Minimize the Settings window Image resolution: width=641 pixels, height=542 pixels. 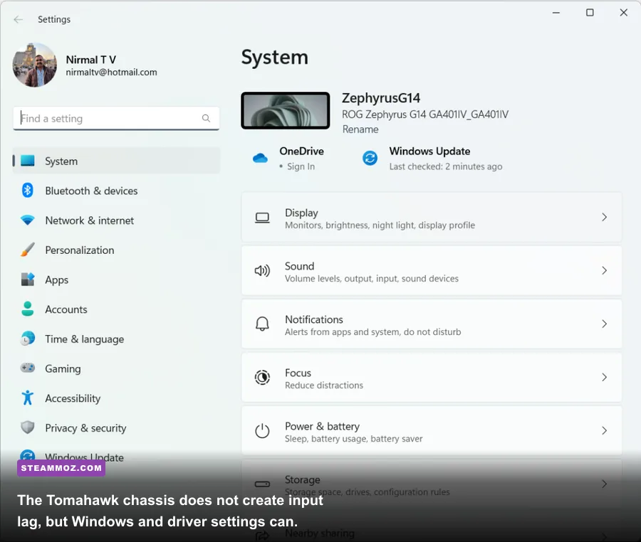point(556,13)
